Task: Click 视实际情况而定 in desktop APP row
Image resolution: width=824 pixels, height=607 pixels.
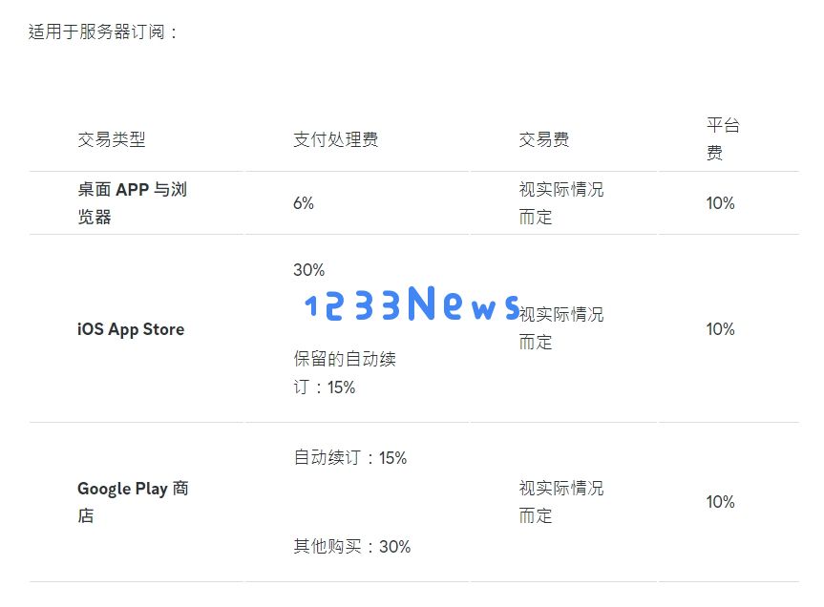Action: [x=561, y=203]
